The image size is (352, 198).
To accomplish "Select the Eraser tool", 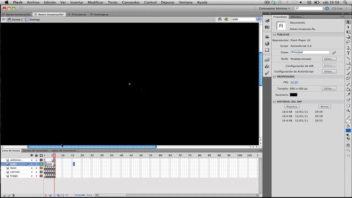I will (348, 100).
